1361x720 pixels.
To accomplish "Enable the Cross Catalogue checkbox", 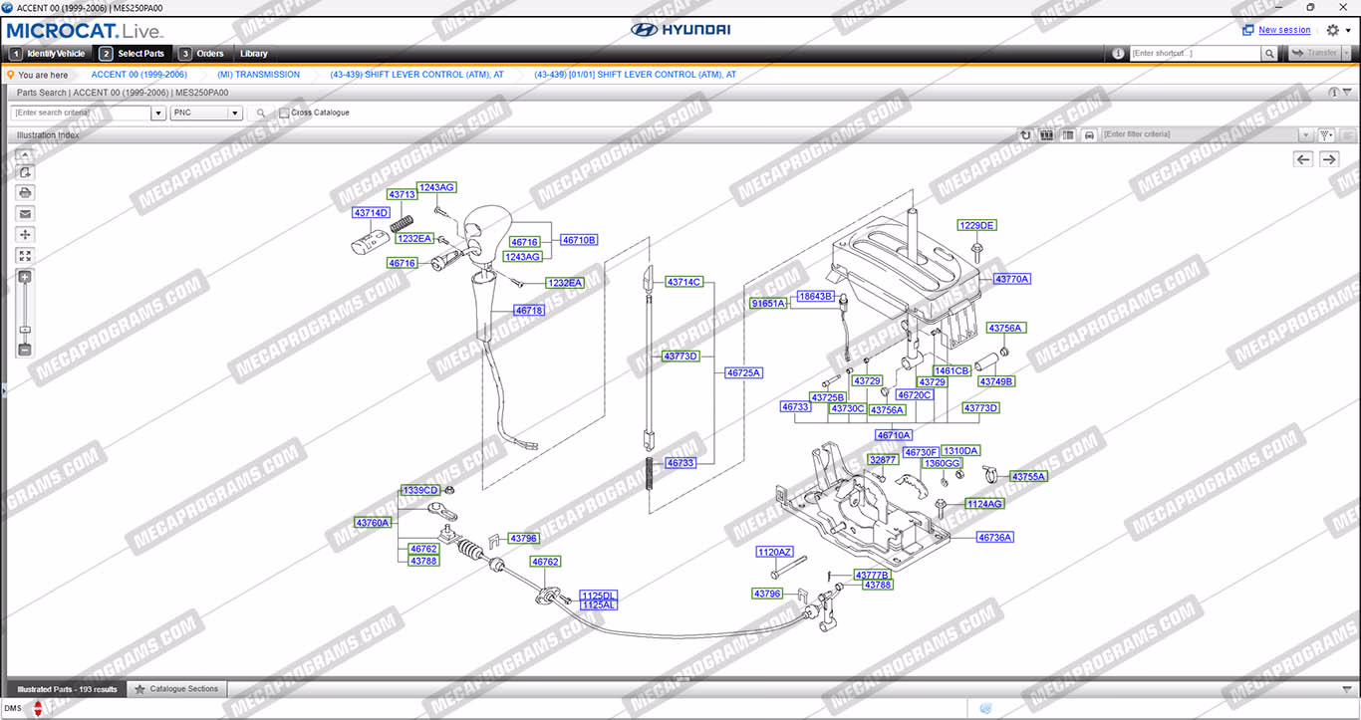I will [x=284, y=114].
